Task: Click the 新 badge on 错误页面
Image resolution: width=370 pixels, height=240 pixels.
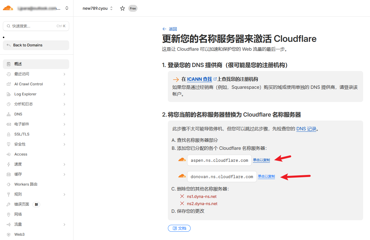Action: [x=36, y=204]
